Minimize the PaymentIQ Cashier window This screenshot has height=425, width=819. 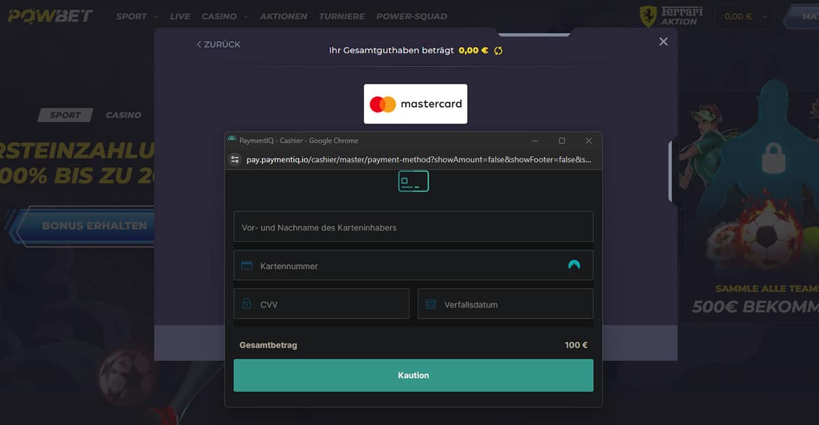[x=534, y=141]
